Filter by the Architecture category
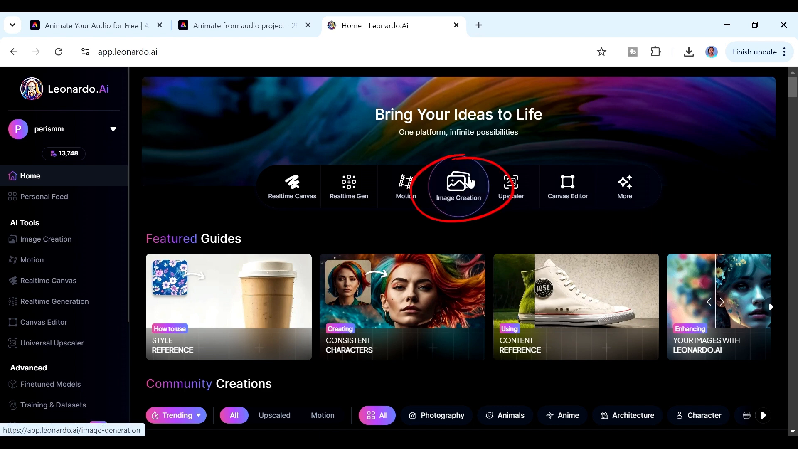Image resolution: width=798 pixels, height=449 pixels. pyautogui.click(x=627, y=415)
